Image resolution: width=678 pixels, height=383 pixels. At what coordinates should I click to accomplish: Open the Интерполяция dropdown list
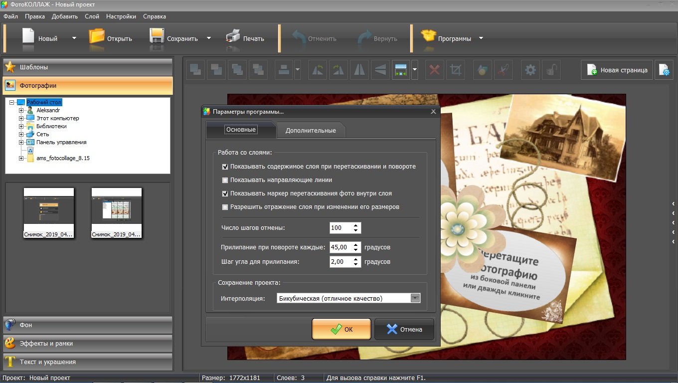tap(415, 298)
